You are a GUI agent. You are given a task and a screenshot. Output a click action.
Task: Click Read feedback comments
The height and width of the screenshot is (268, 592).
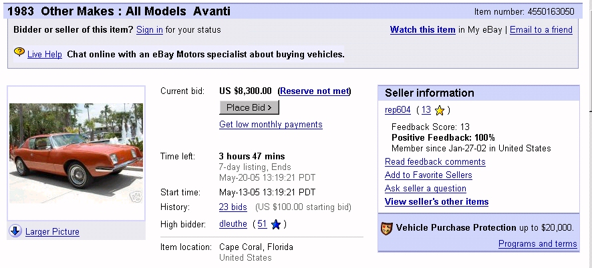click(x=435, y=162)
